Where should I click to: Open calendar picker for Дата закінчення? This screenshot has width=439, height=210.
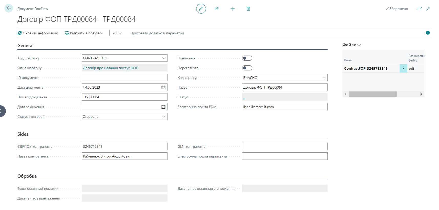tap(163, 107)
